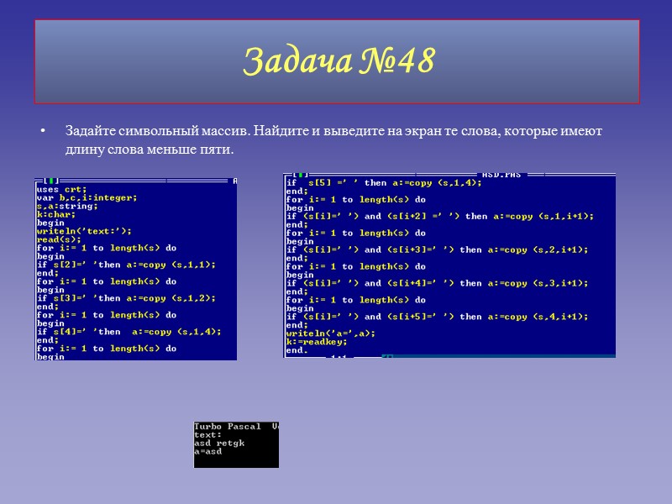Click the 'Turbo Pascal' console header
The height and width of the screenshot is (504, 672).
click(x=228, y=427)
